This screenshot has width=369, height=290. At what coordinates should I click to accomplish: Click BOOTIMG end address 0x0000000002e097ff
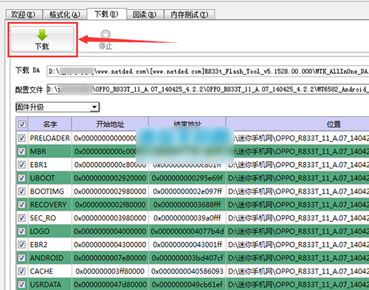click(187, 192)
